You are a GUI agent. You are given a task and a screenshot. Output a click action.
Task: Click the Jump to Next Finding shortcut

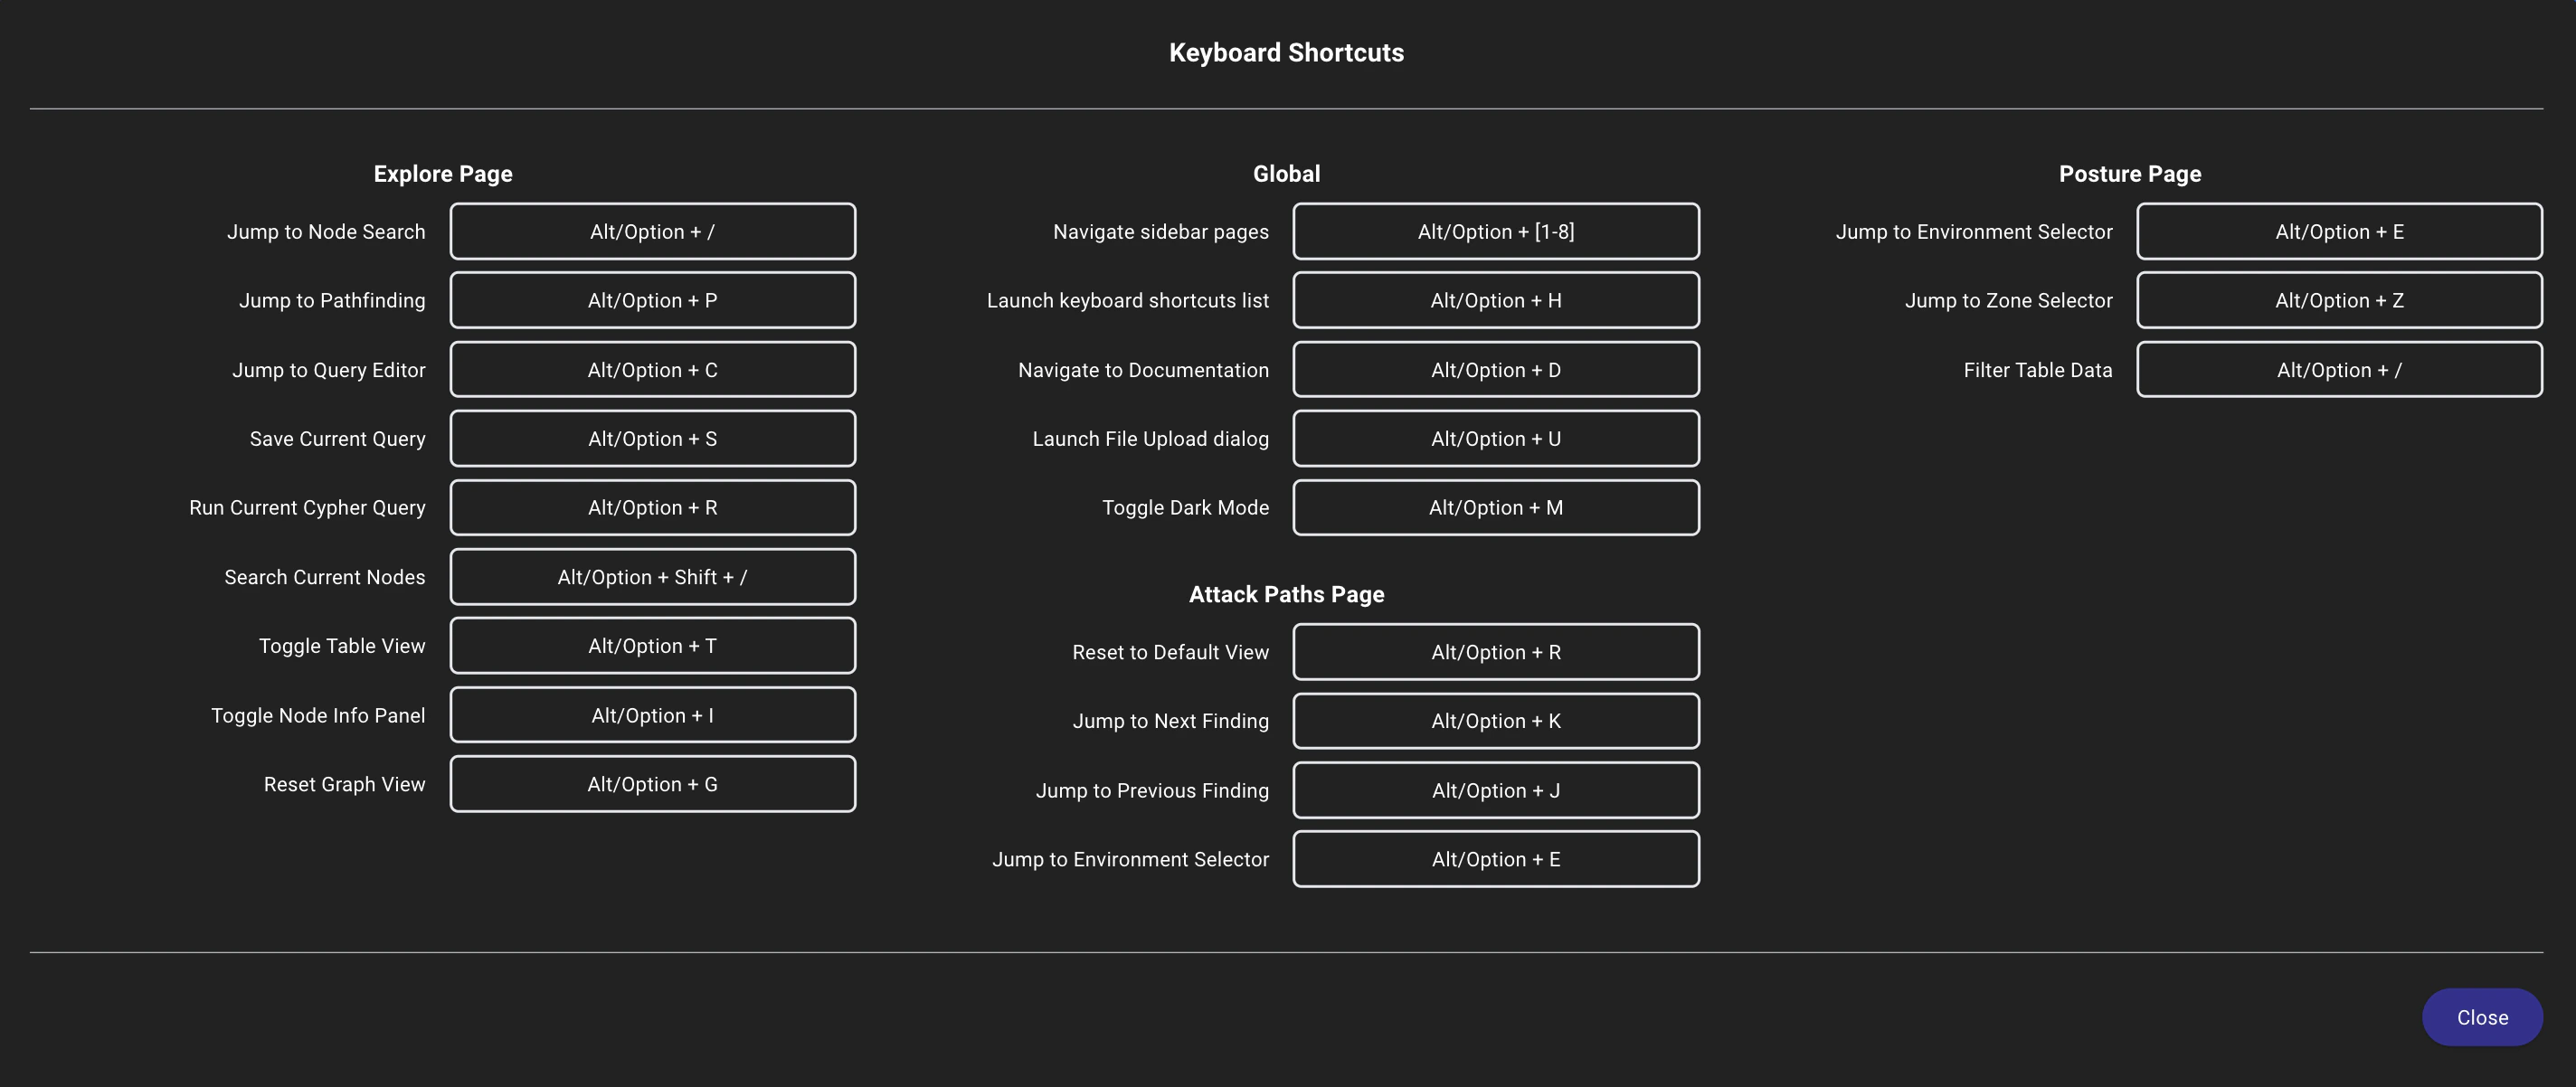(x=1496, y=720)
